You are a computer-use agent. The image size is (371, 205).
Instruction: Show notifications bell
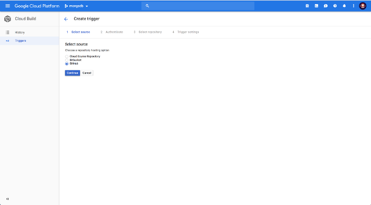coord(344,6)
